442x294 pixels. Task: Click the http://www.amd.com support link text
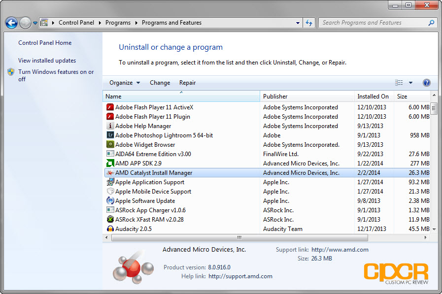(340, 250)
